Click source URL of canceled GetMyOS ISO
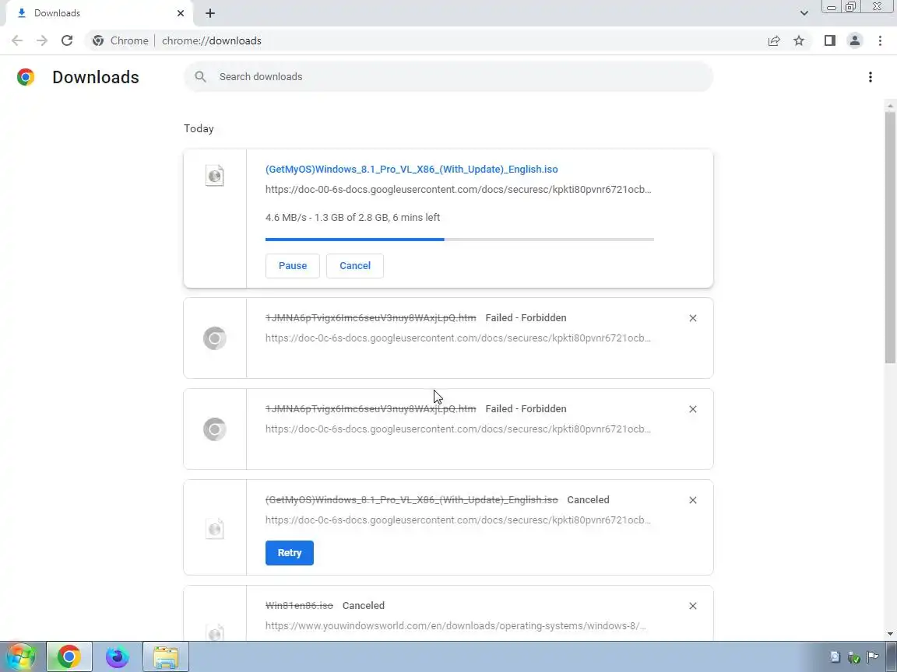Viewport: 897px width, 672px height. (458, 520)
